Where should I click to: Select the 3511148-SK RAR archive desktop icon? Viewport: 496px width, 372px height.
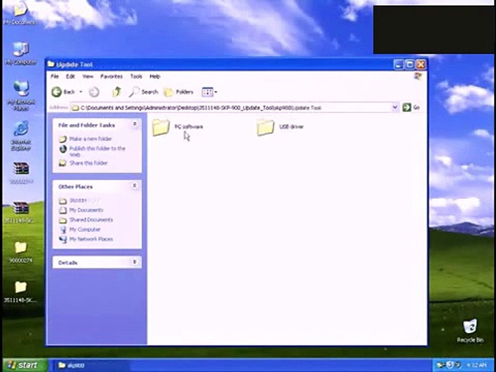pyautogui.click(x=21, y=212)
